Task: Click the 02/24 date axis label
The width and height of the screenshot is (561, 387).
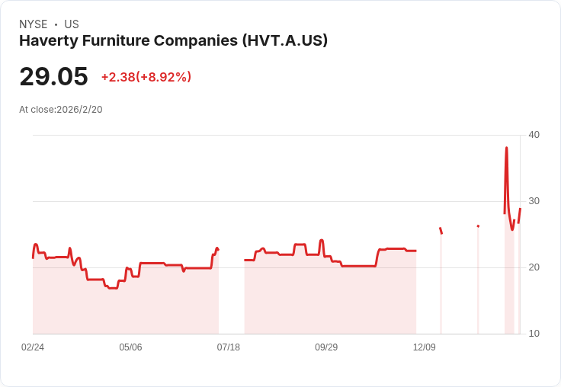Action: 33,347
